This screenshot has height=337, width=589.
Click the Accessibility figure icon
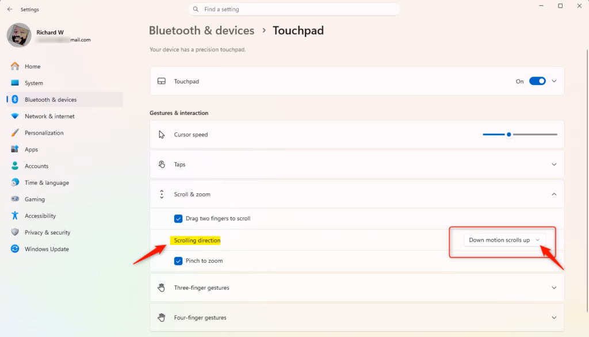(15, 216)
